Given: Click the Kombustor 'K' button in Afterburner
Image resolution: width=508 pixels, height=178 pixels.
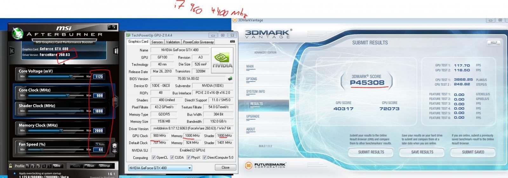Looking at the screenshot, I should pyautogui.click(x=12, y=50).
